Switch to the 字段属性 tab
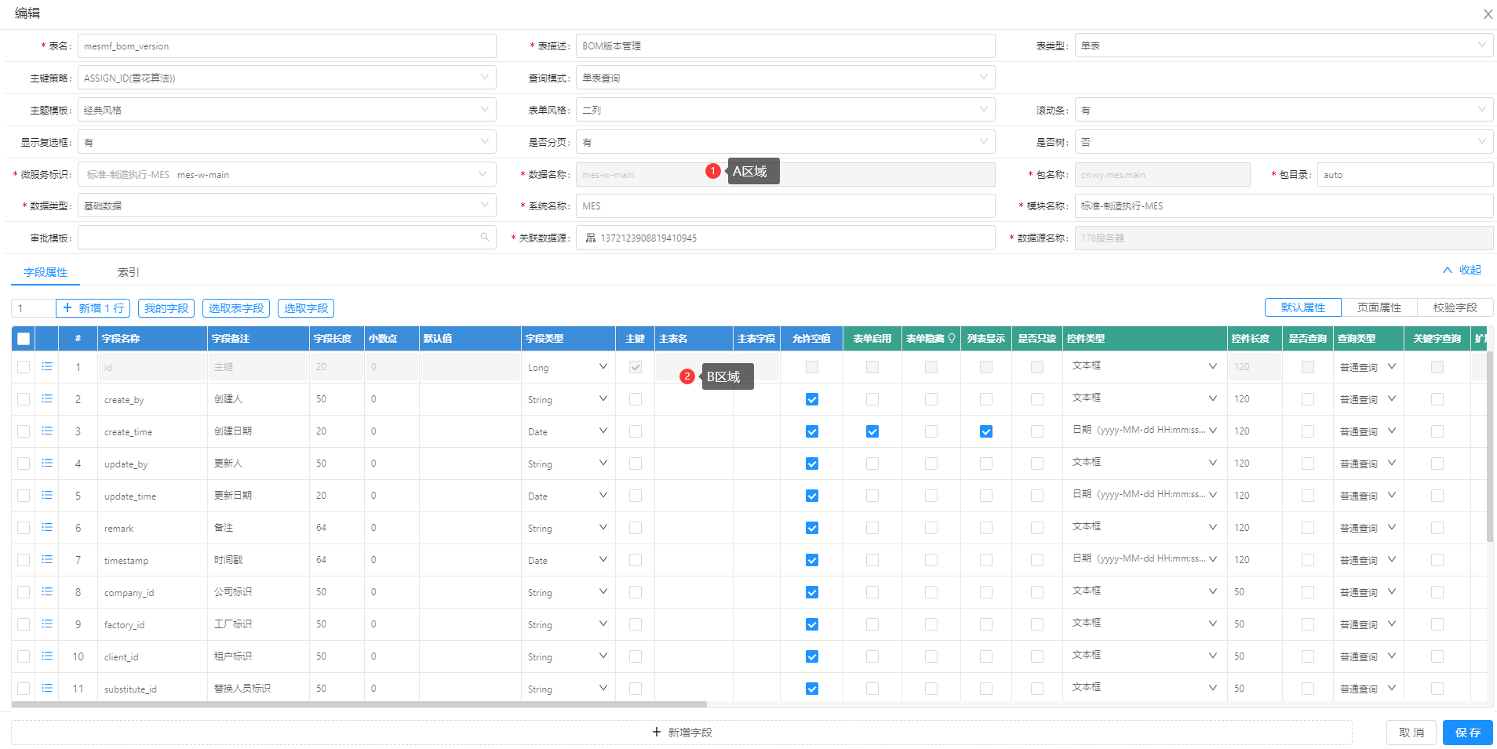The image size is (1497, 749). click(x=46, y=272)
